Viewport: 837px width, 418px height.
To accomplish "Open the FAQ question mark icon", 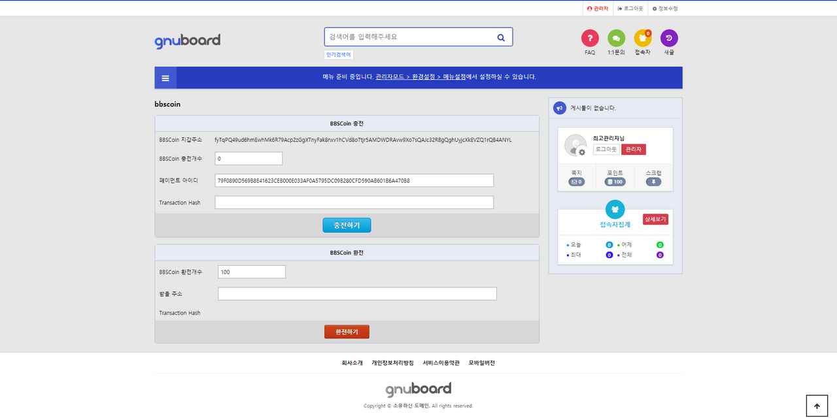I will (590, 38).
